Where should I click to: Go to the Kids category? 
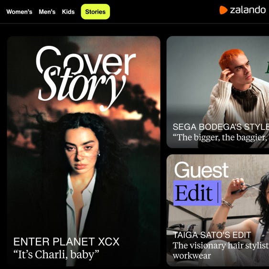pos(68,12)
